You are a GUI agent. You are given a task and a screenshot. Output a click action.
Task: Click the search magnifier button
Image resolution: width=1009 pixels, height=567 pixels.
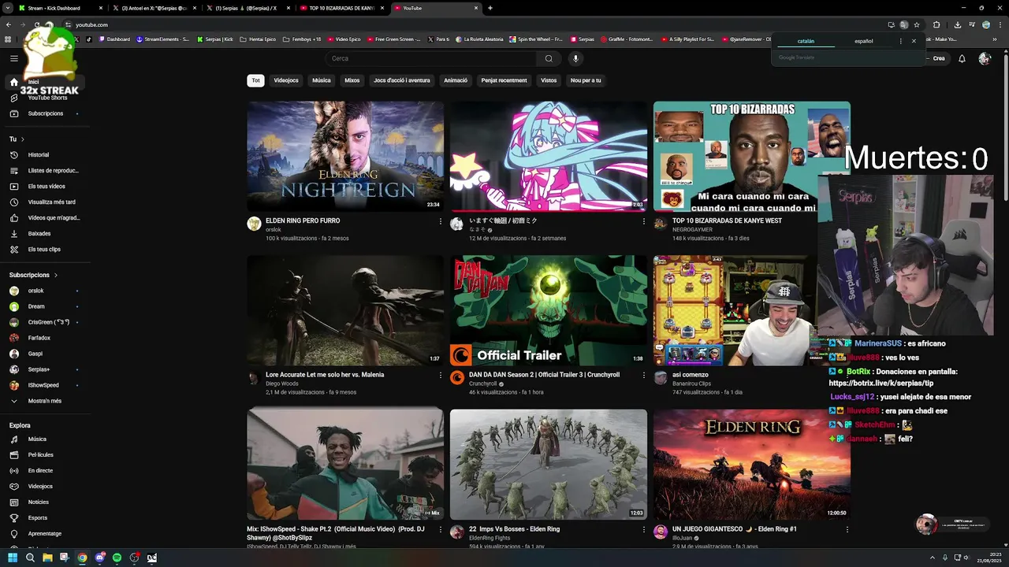[549, 58]
